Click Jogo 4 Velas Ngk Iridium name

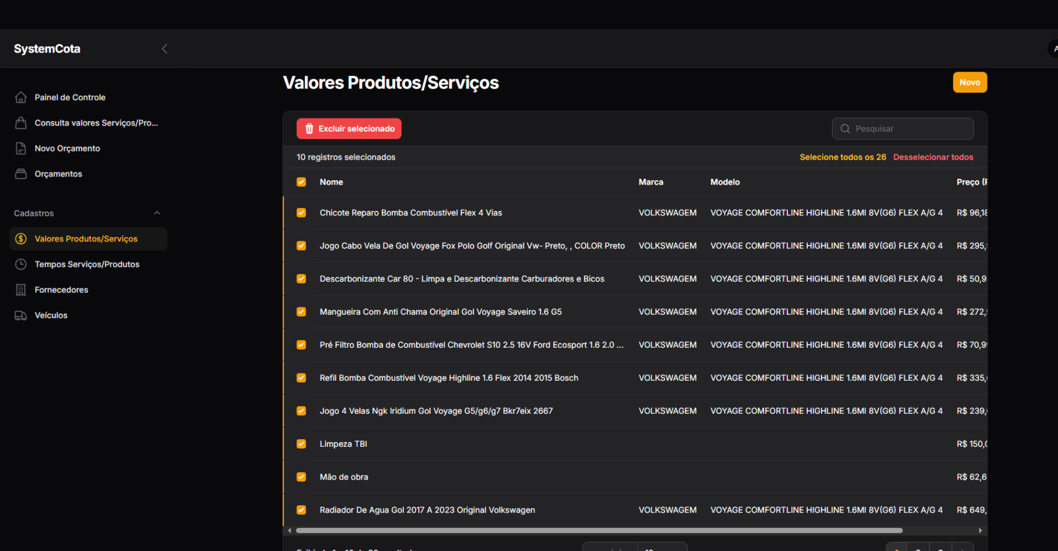[436, 411]
